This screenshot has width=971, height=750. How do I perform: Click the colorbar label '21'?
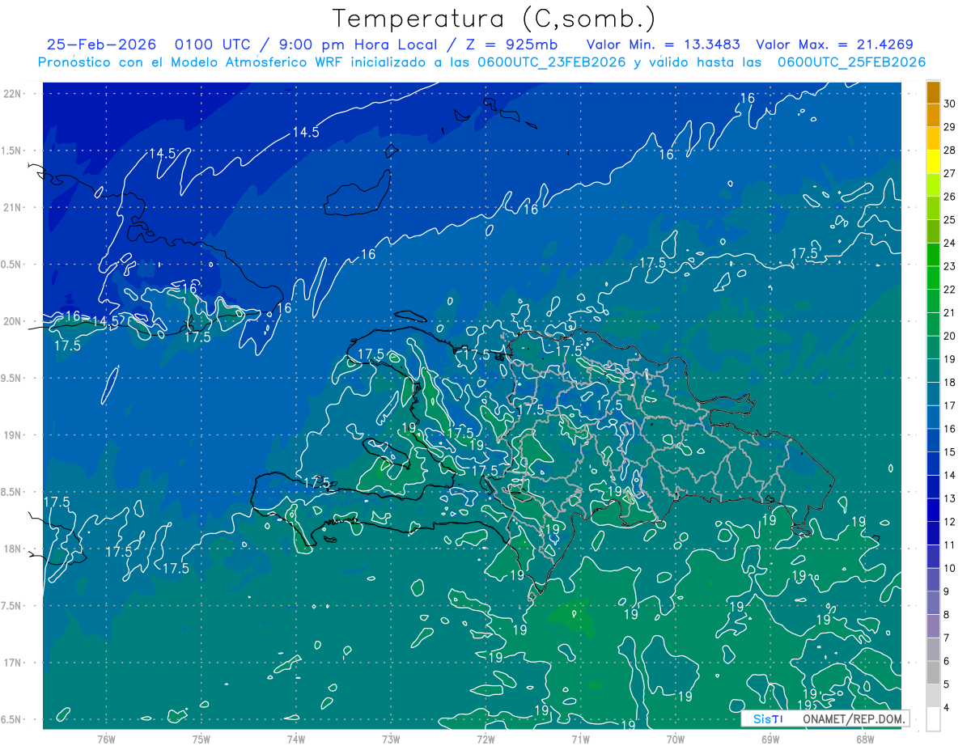[x=950, y=313]
